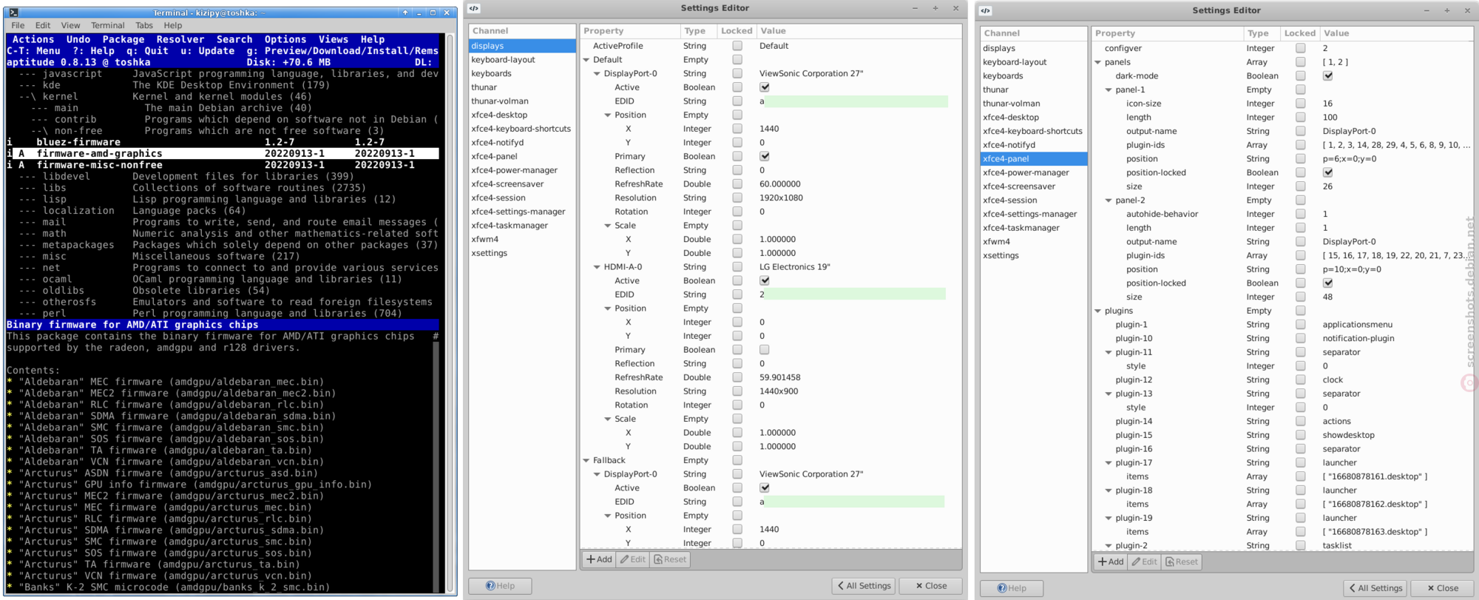Click the Reset icon in displays Settings Editor

[657, 559]
